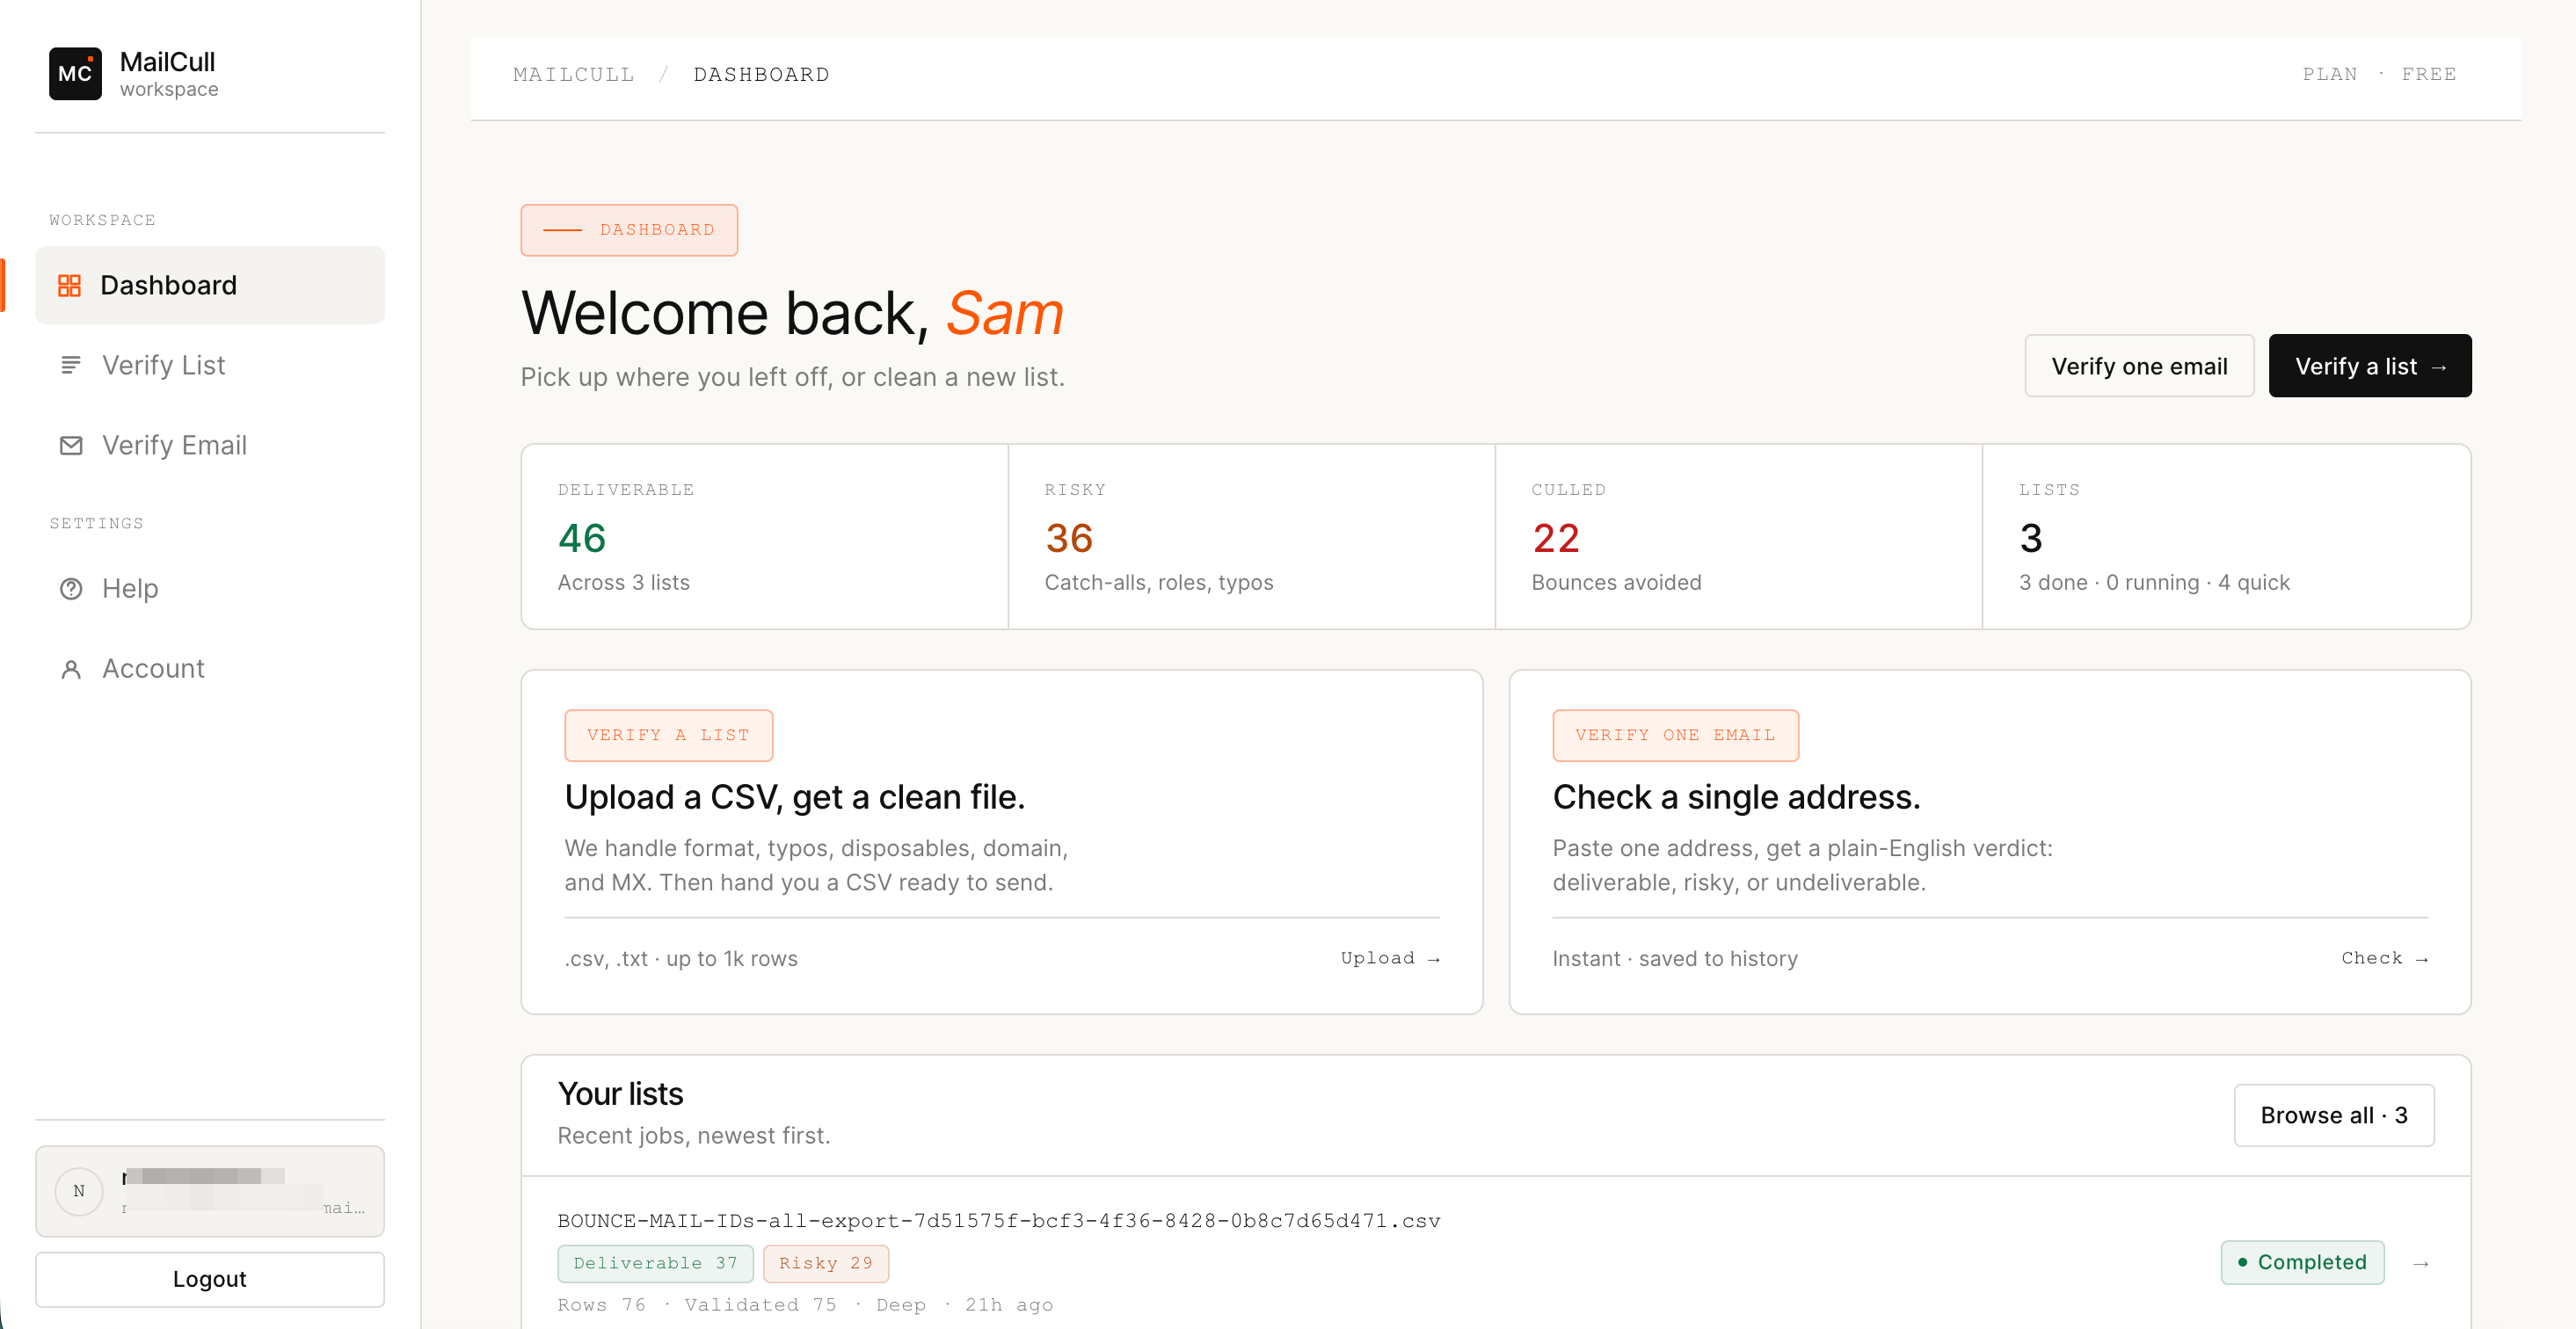Click '.csv, .txt · up to 1k rows' text
The height and width of the screenshot is (1329, 2576).
tap(681, 958)
